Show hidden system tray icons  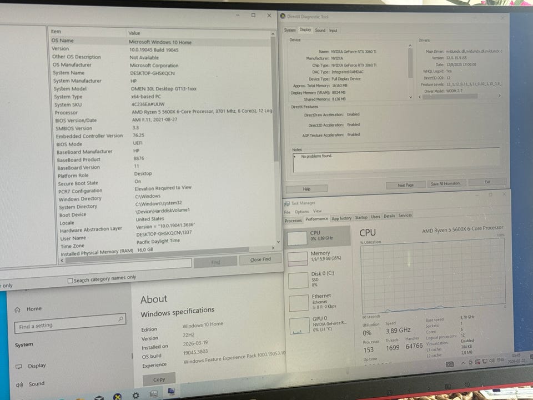(x=463, y=363)
